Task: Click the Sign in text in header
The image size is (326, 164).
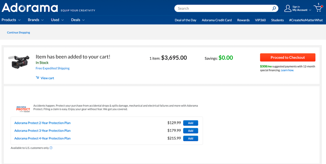Action: (x=296, y=7)
